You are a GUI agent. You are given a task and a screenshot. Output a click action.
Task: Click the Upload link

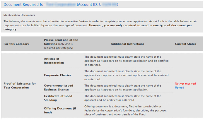point(179,88)
